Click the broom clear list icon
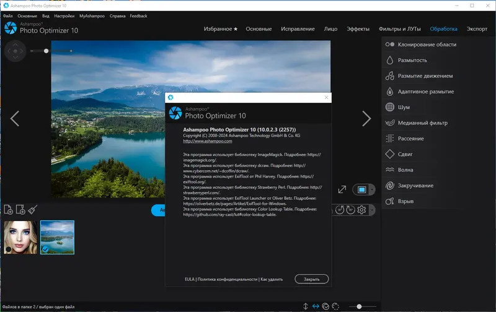This screenshot has height=312, width=496. (33, 209)
